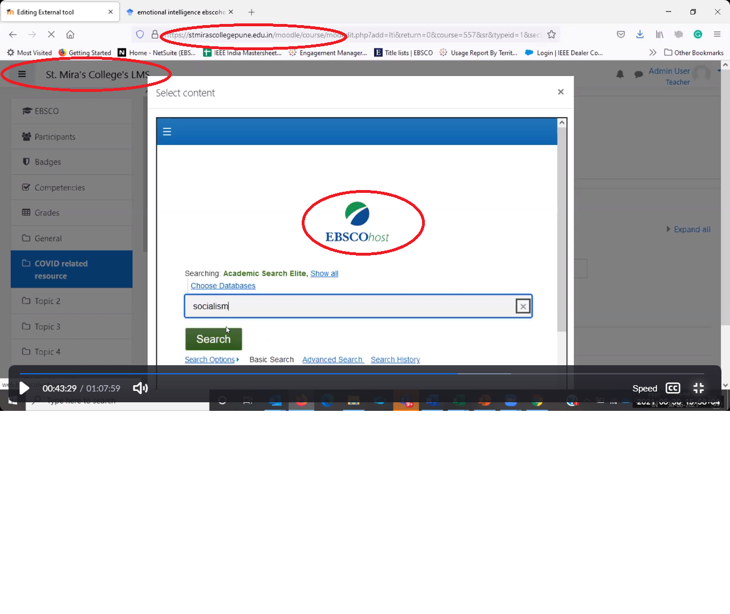Screen dimensions: 730x614
Task: Open the Grammarly extension icon
Action: pos(697,34)
